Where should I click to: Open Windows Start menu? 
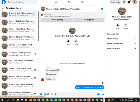tap(2, 100)
